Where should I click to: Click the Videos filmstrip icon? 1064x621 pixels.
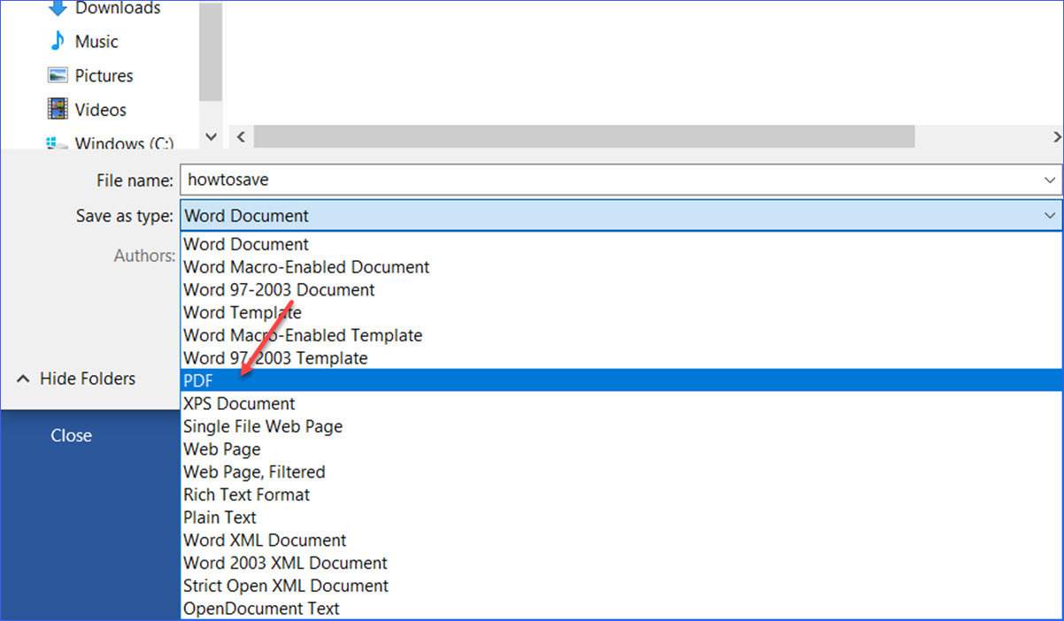click(x=58, y=110)
